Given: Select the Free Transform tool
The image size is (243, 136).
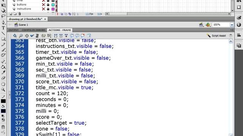Looking at the screenshot, I should click(3, 5).
